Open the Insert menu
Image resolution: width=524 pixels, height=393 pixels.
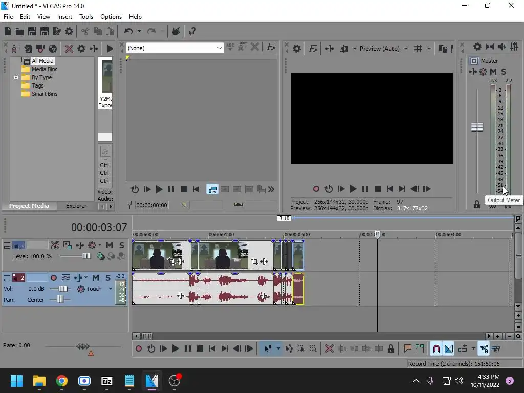tap(64, 17)
